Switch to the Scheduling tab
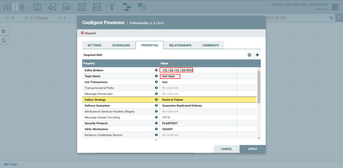343x168 pixels. (x=121, y=45)
